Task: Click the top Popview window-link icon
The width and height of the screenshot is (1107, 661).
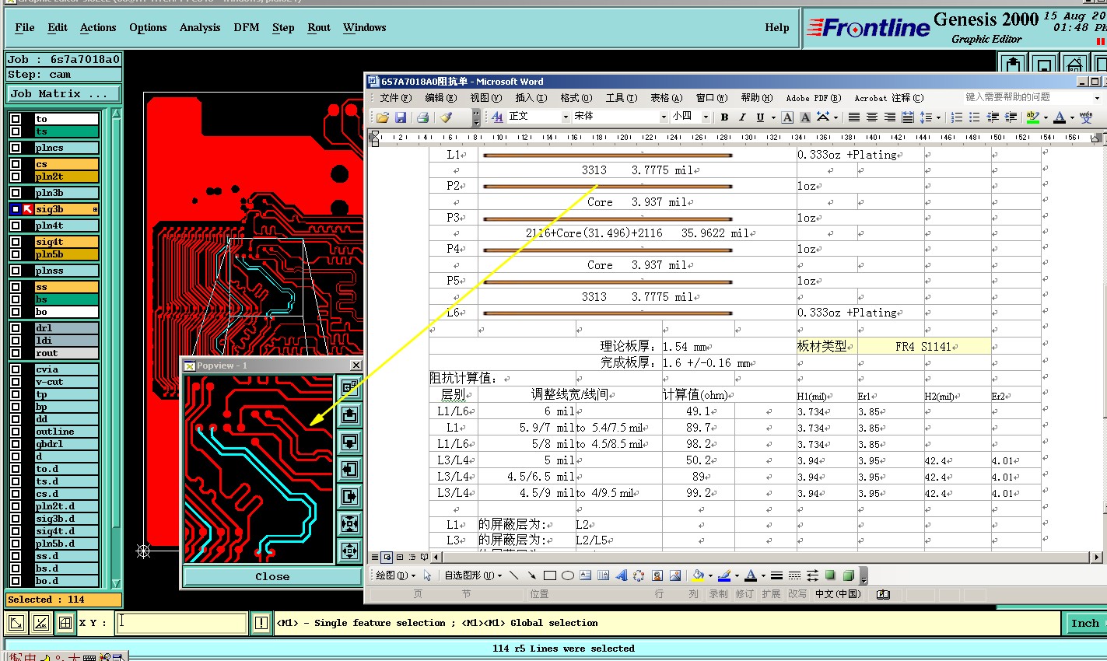Action: [x=349, y=386]
